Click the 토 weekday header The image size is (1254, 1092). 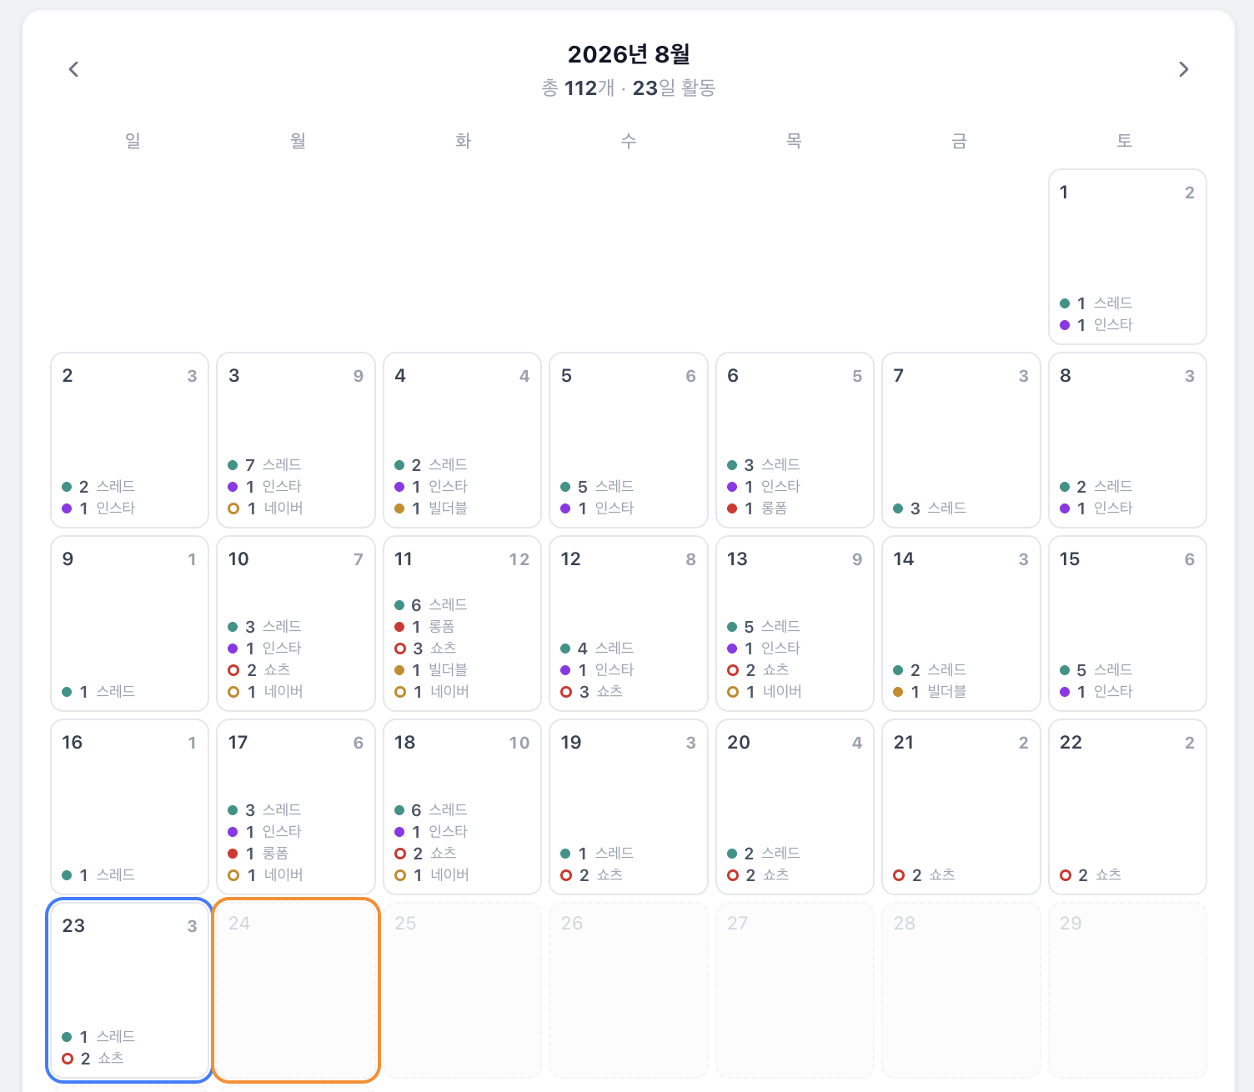pos(1125,141)
